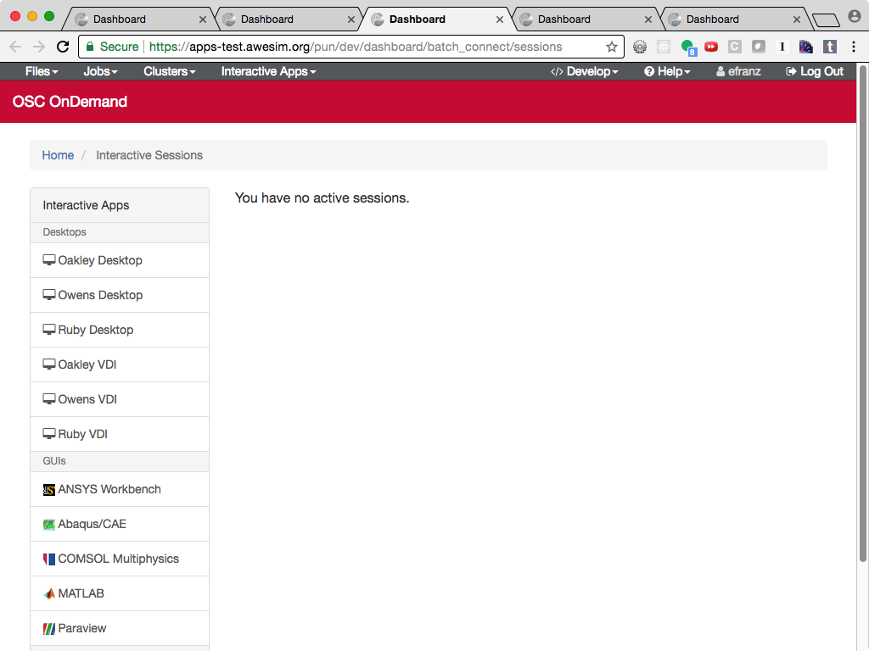Click the Log Out link
869x651 pixels.
point(815,71)
